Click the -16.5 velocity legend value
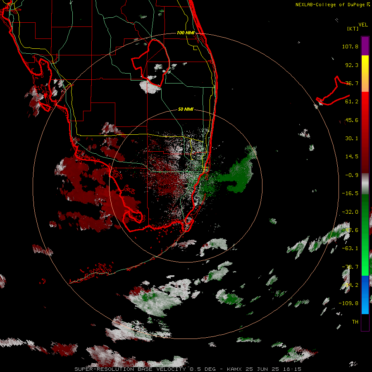This screenshot has width=372, height=372. [x=350, y=193]
